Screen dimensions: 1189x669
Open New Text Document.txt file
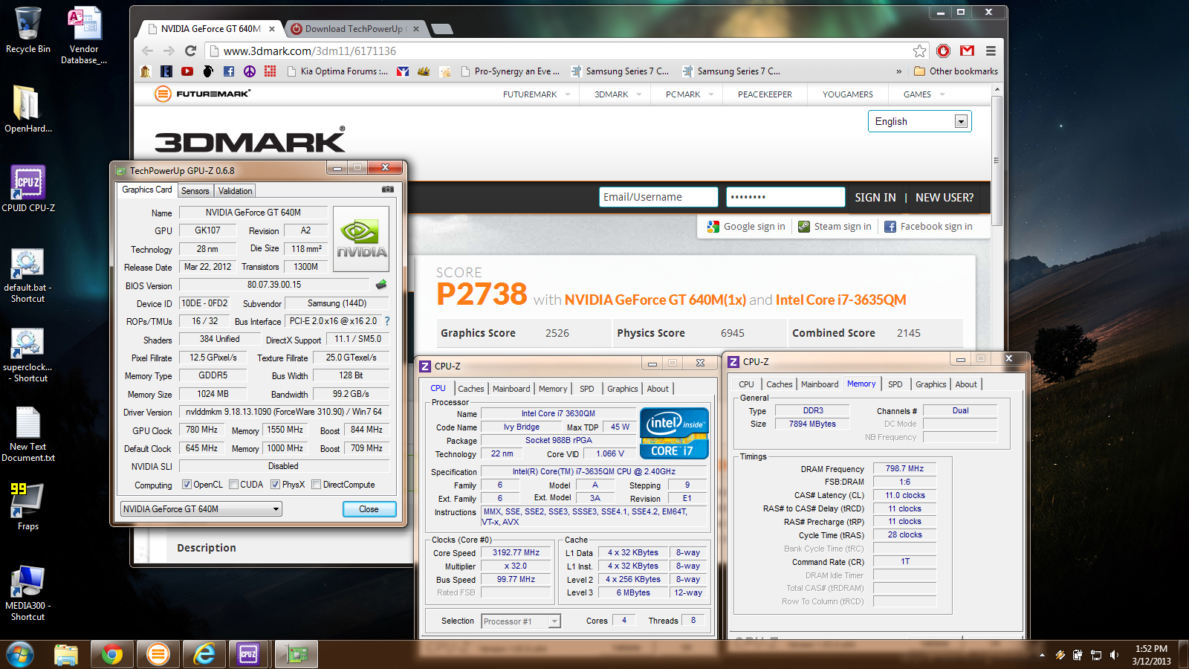(27, 435)
